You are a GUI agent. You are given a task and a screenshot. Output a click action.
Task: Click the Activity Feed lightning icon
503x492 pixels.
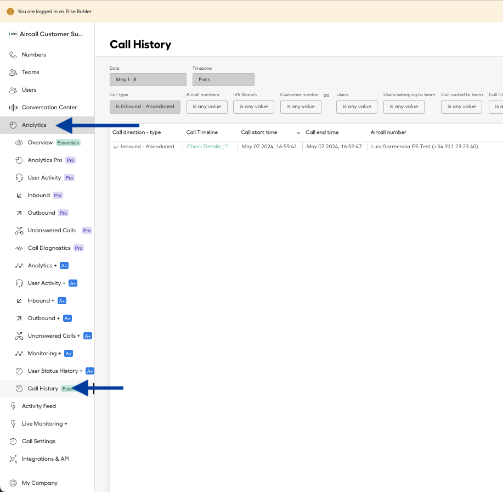point(13,406)
